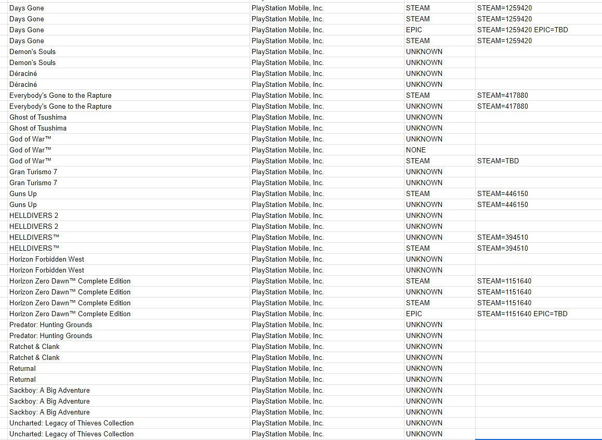Click STEAM platform cell in God of War row
The height and width of the screenshot is (440, 602).
click(417, 161)
